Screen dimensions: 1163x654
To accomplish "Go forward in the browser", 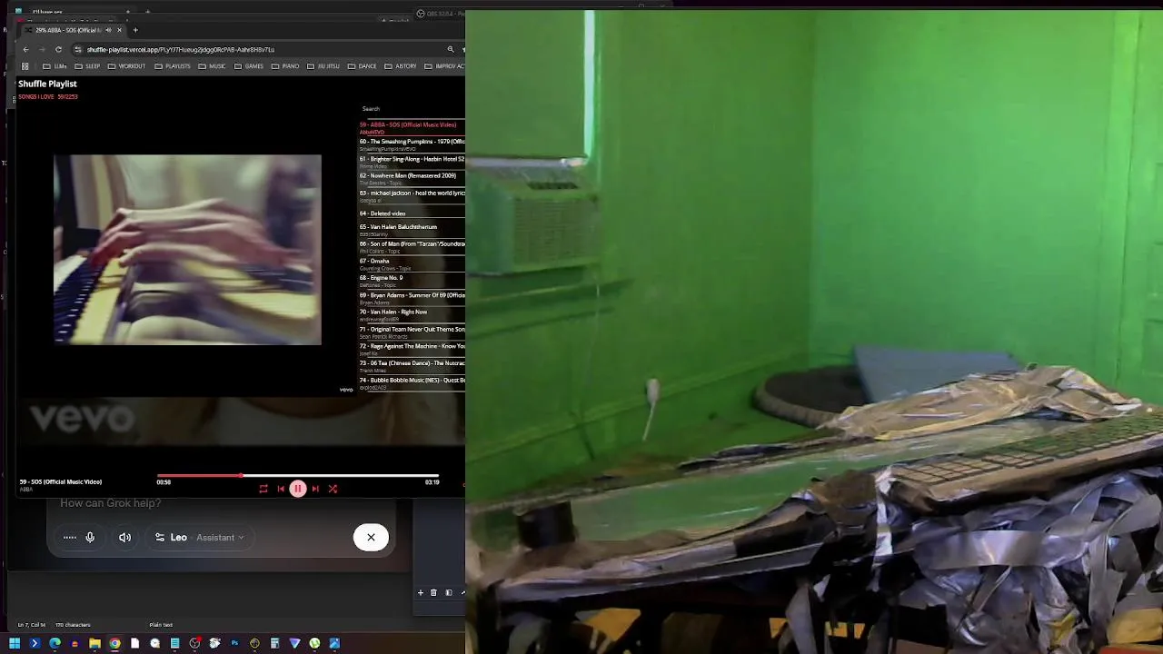I will point(42,49).
